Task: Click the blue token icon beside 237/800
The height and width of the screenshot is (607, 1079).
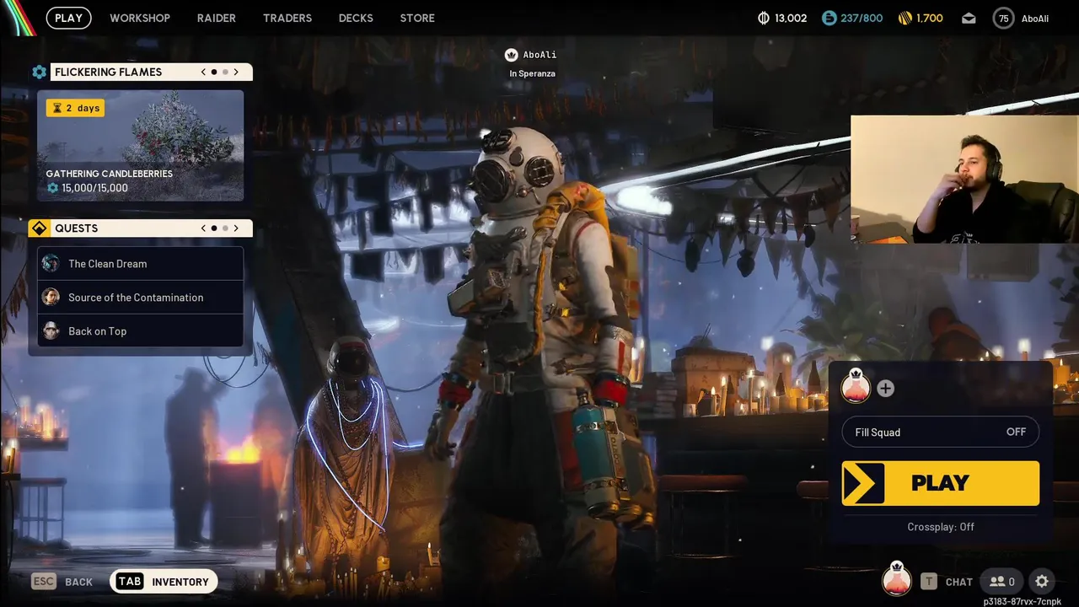Action: pos(829,18)
